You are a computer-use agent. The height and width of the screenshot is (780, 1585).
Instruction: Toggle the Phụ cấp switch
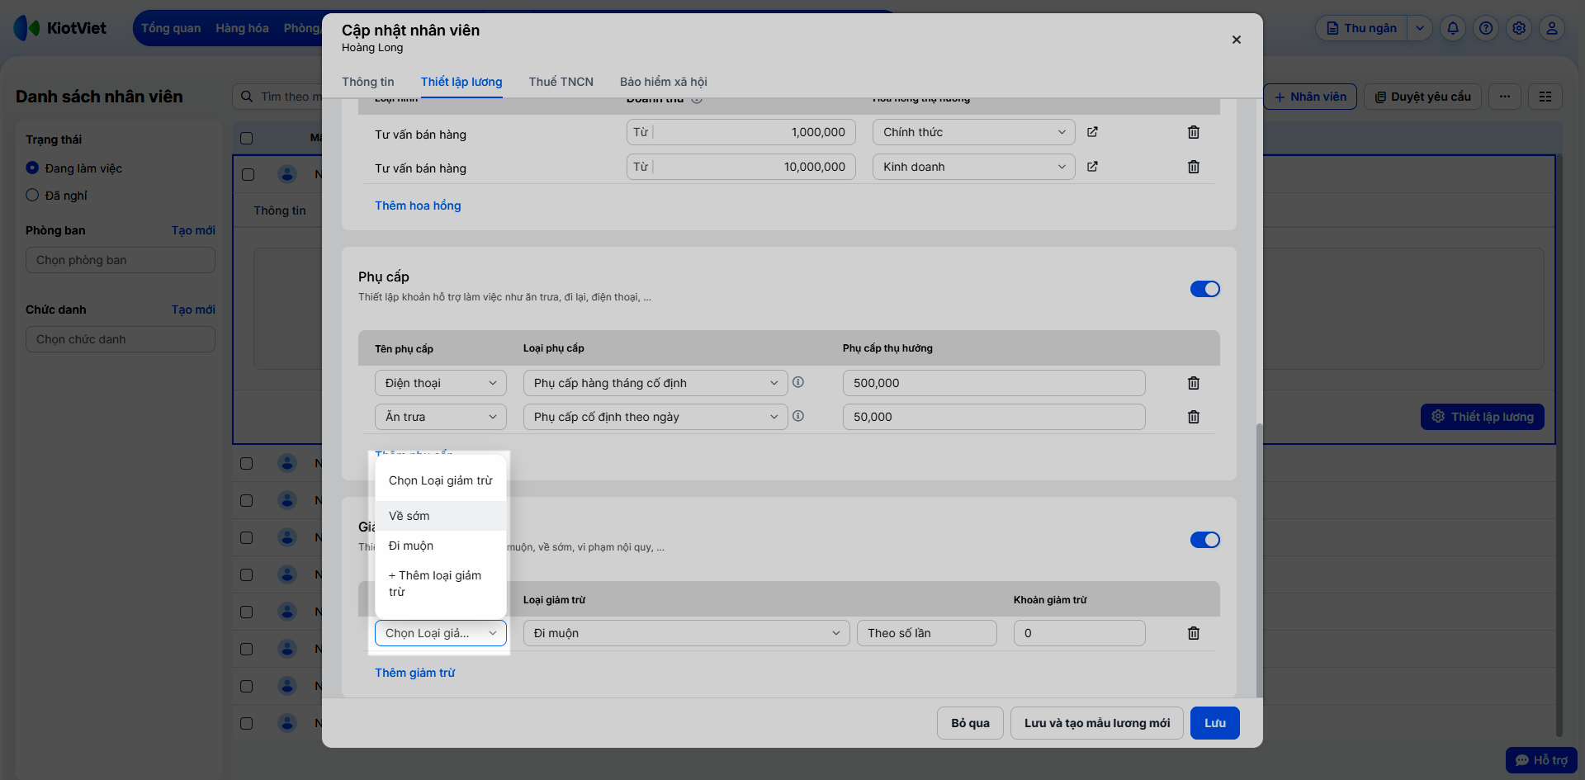tap(1205, 289)
